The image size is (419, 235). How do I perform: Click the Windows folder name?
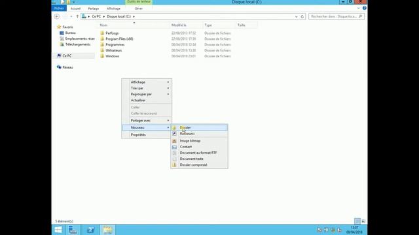(112, 56)
